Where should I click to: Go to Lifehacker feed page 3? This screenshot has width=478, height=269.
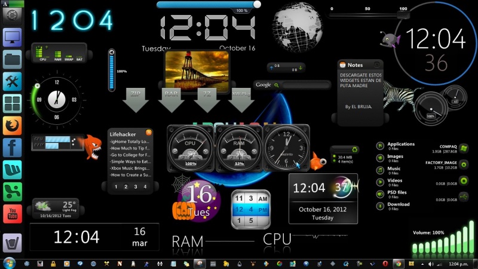136,187
